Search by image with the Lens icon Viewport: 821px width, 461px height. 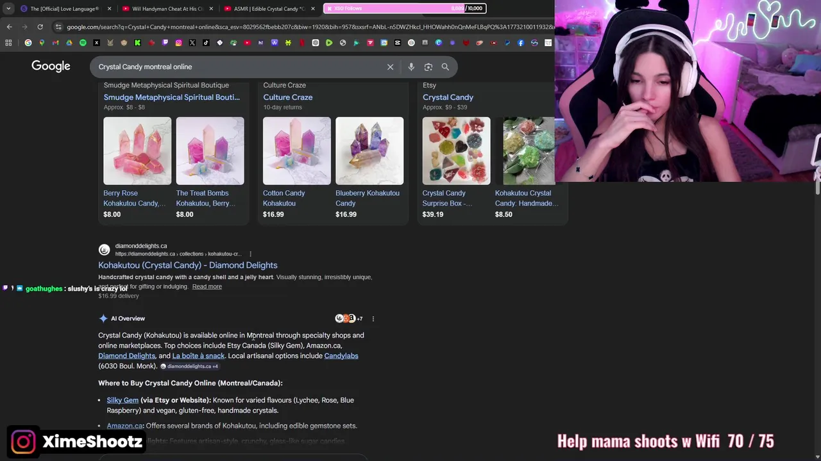tap(428, 67)
